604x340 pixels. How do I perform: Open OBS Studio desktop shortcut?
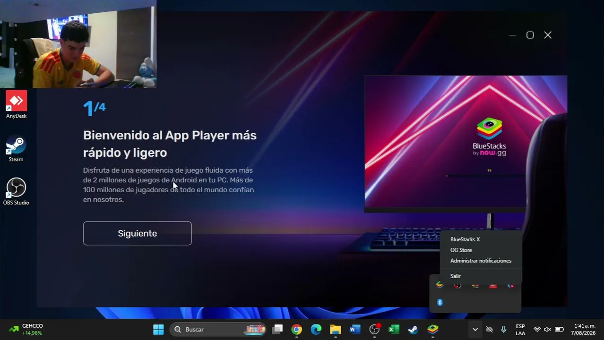coord(16,191)
